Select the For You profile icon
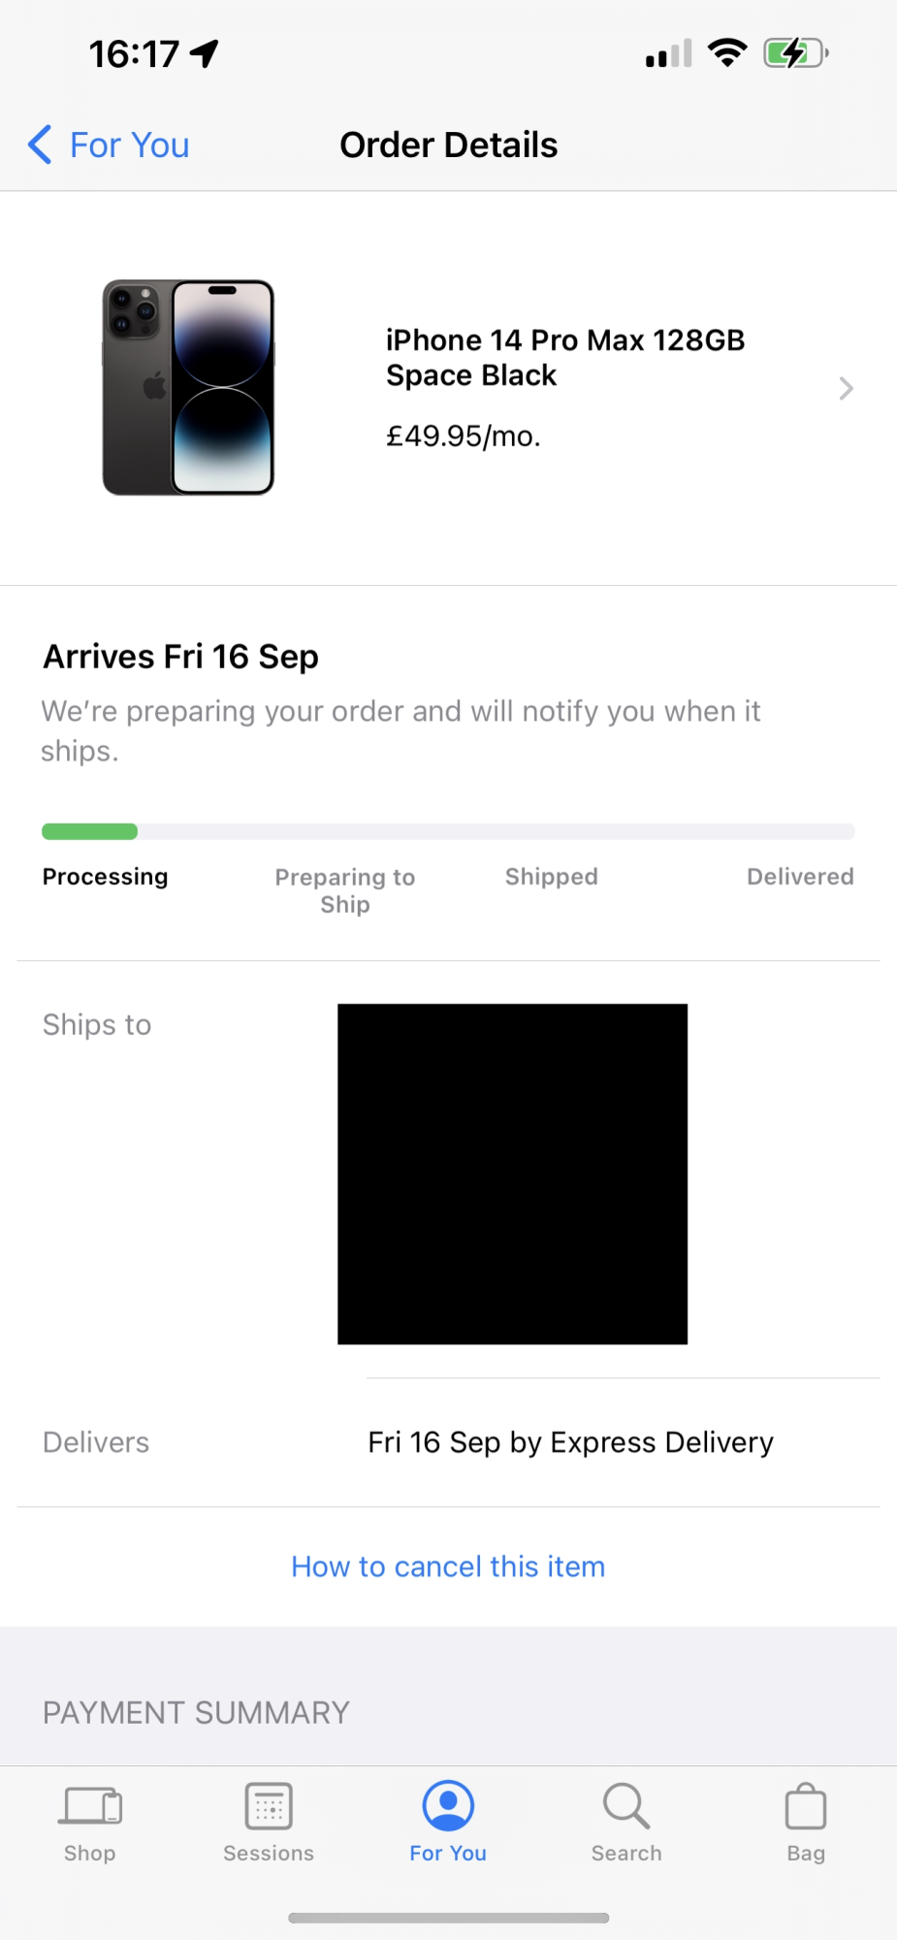This screenshot has width=897, height=1940. (448, 1805)
